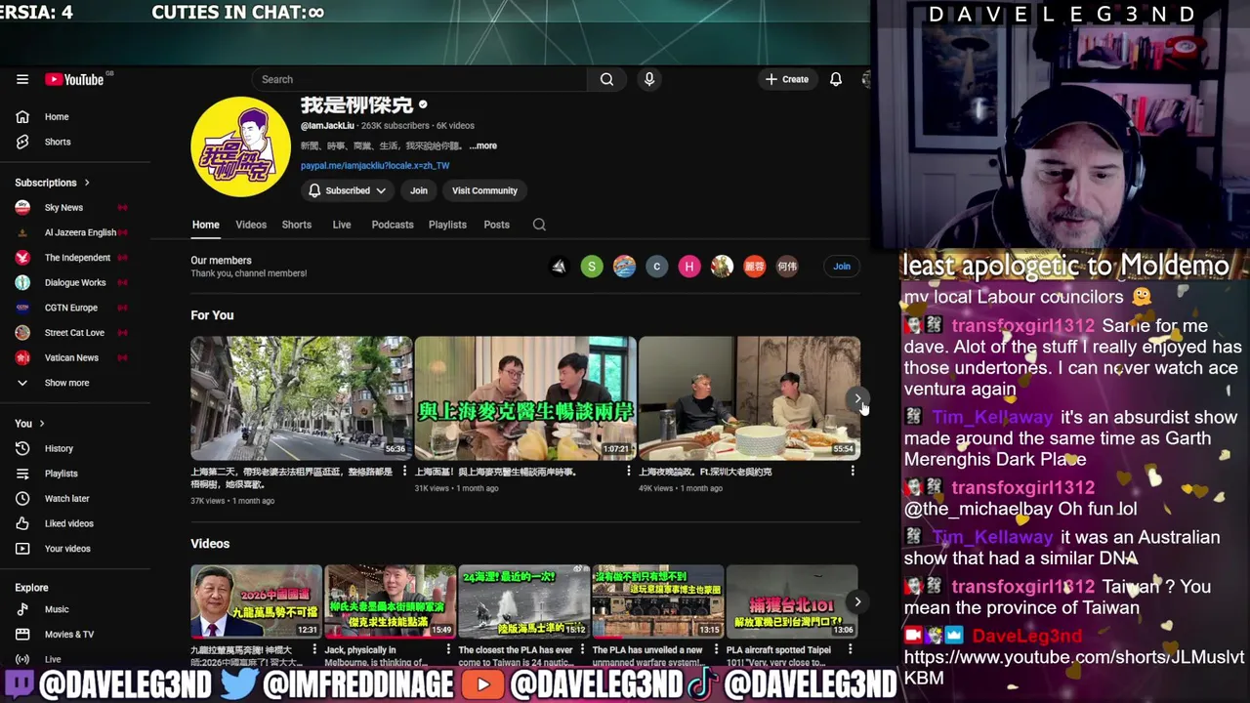Open Playlists in sidebar
Screen dimensions: 1250x703
(61, 474)
